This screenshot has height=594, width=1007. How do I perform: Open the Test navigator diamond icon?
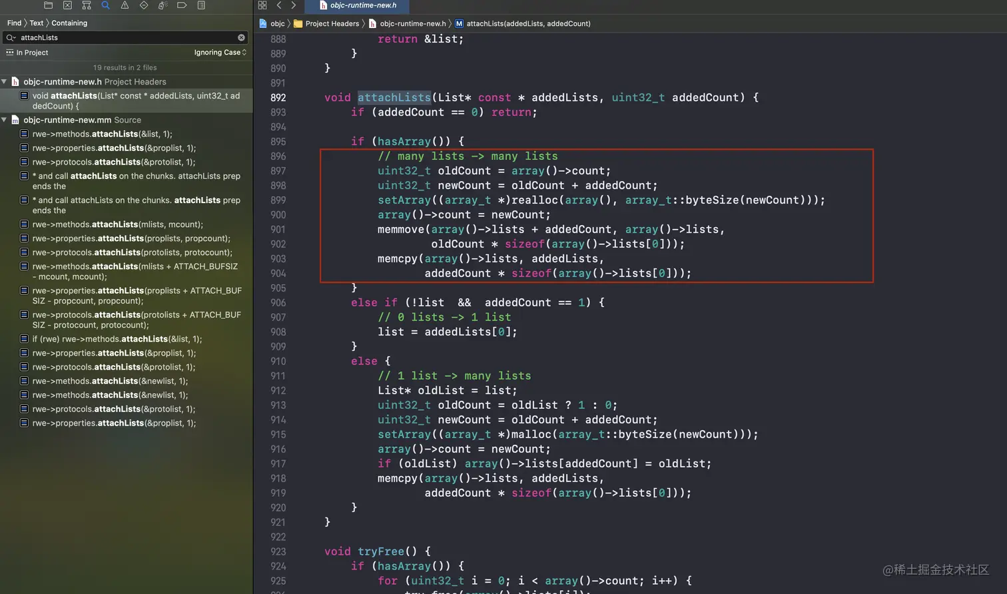click(144, 5)
